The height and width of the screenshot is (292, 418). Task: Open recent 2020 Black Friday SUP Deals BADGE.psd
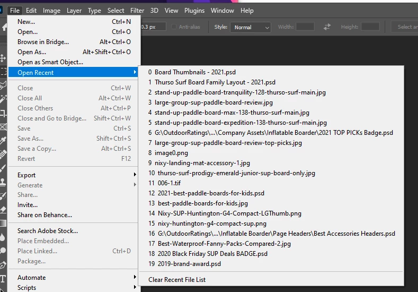(271, 254)
